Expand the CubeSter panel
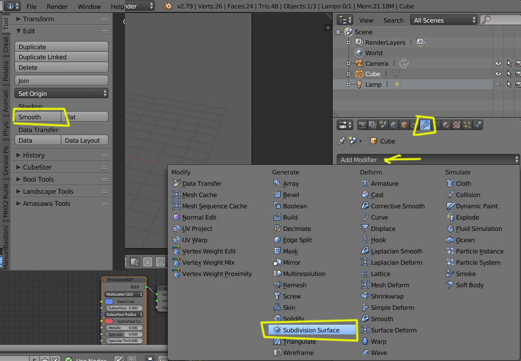The height and width of the screenshot is (361, 521). click(x=62, y=167)
